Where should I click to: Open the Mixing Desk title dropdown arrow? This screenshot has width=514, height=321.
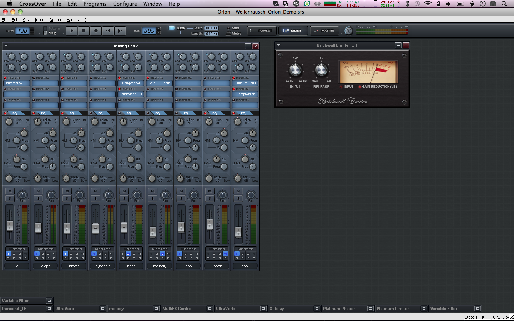tap(6, 46)
